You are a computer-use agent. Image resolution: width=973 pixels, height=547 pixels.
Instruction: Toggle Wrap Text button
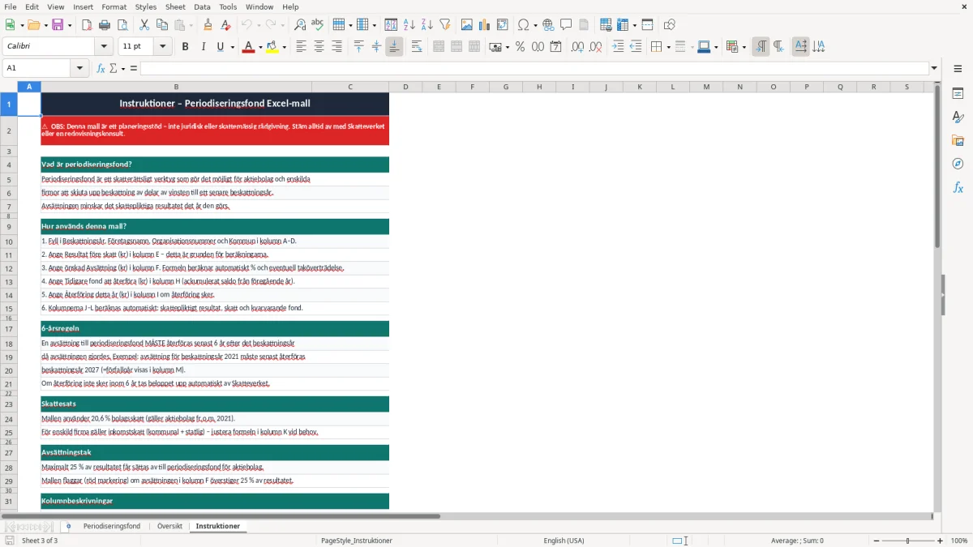pos(417,47)
